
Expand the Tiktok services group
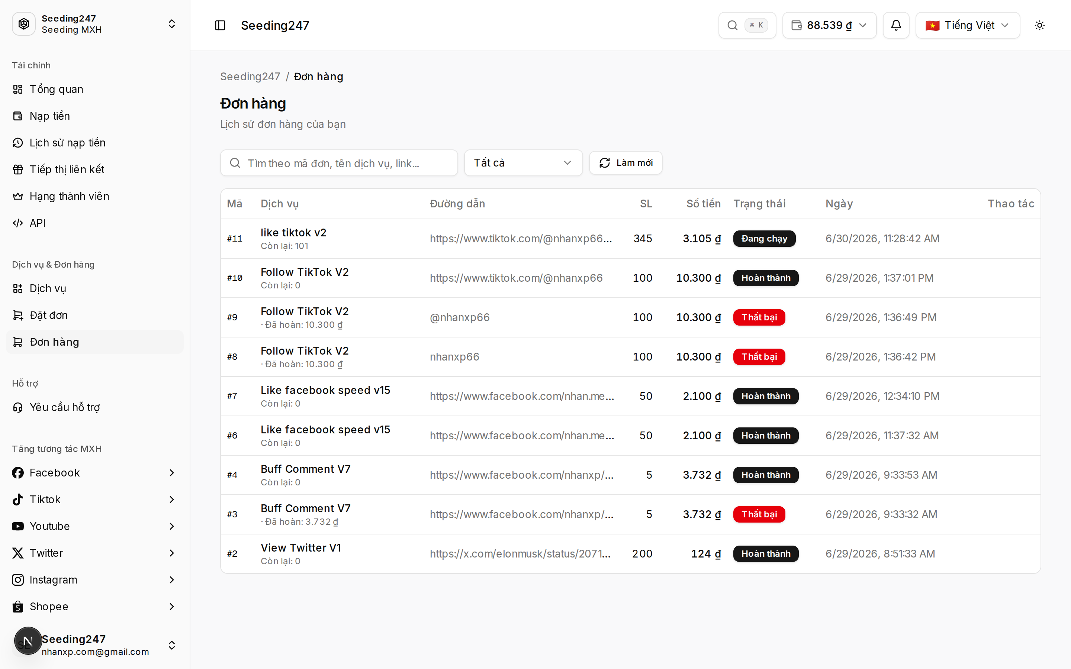point(95,500)
